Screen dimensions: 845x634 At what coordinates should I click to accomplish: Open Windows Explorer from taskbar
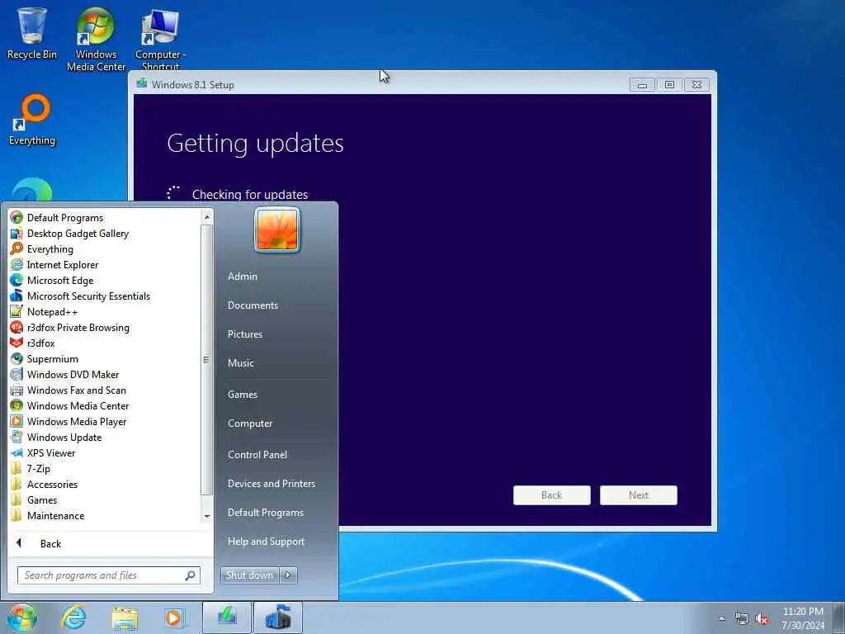(125, 618)
